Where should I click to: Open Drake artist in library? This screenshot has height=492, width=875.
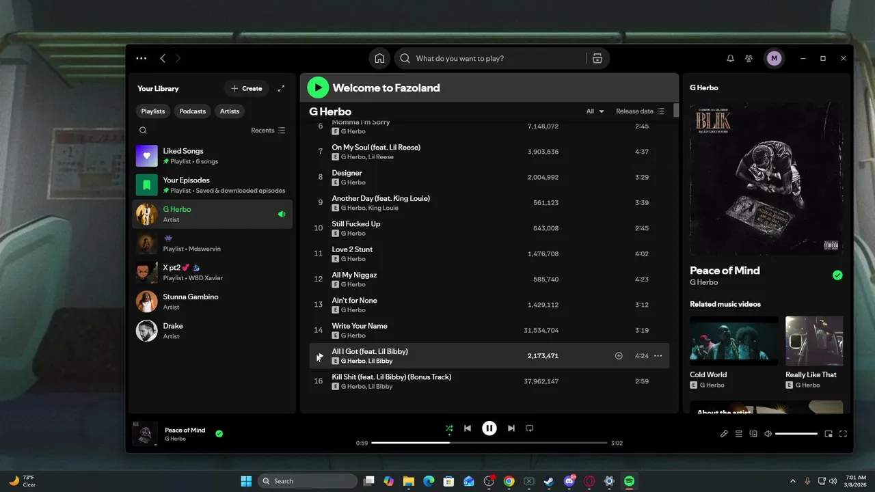coord(212,331)
